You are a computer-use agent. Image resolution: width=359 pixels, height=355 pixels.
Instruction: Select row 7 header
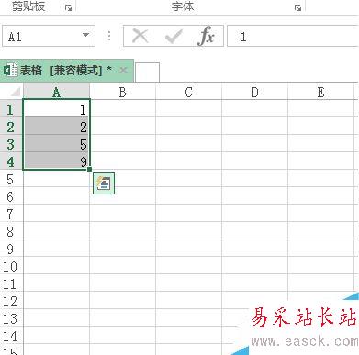click(11, 213)
